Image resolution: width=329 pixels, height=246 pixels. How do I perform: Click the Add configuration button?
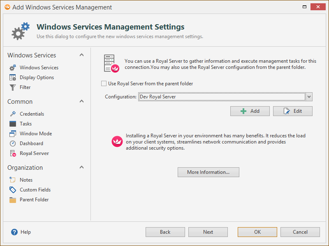point(250,111)
